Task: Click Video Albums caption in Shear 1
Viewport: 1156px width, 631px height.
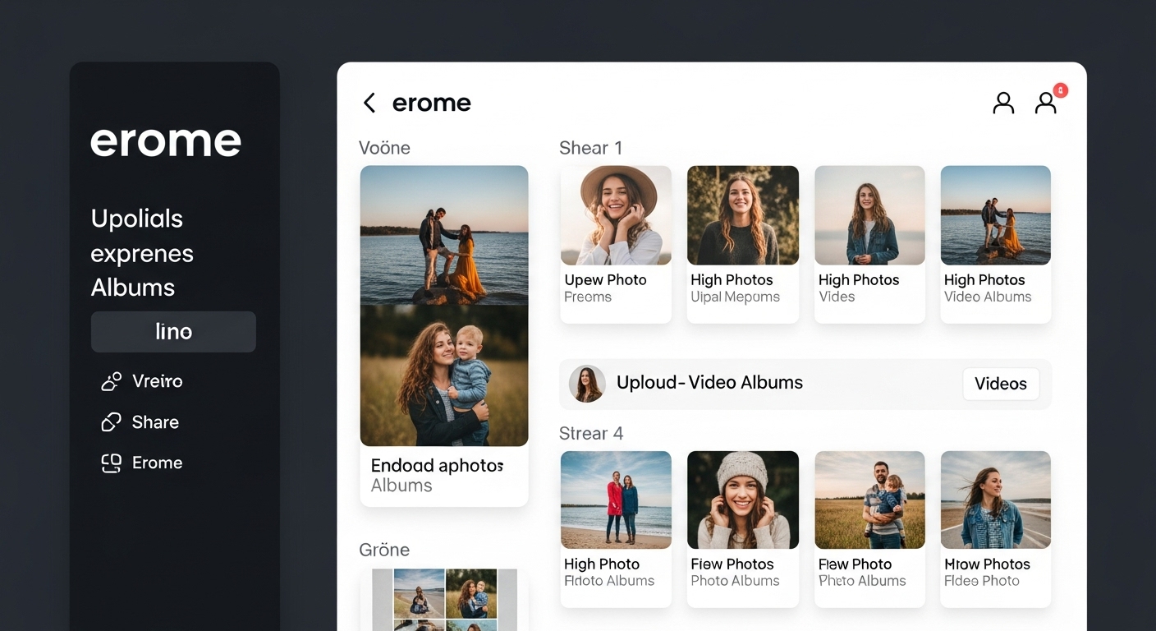Action: [988, 297]
